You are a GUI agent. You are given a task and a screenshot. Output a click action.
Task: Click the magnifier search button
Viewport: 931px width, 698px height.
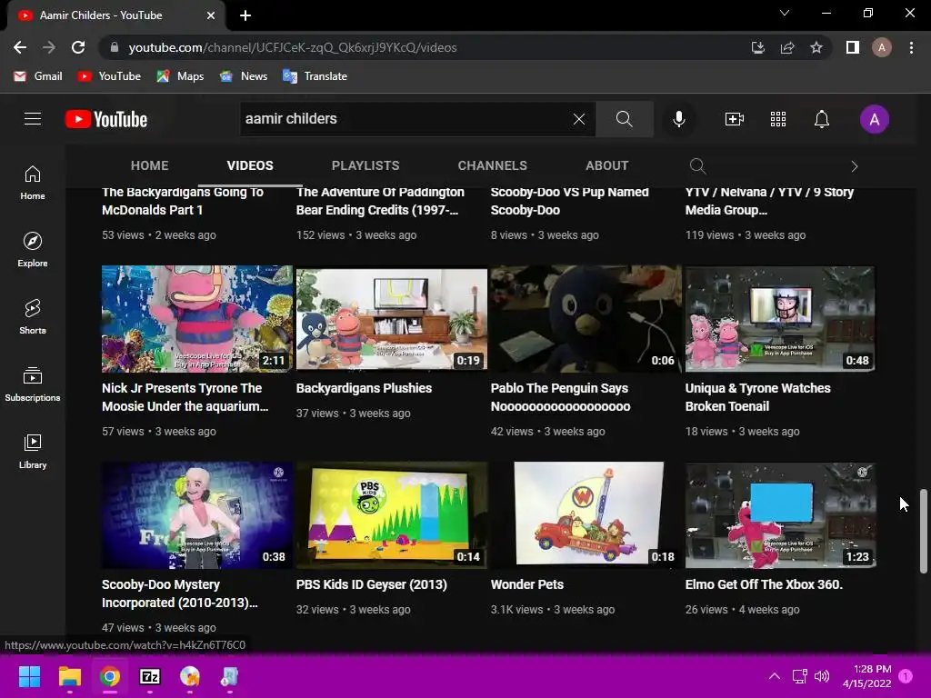click(624, 119)
